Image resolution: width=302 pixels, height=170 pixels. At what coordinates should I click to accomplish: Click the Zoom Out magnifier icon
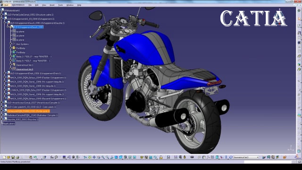107,157
